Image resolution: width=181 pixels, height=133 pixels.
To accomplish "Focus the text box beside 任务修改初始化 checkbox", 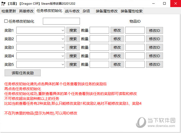I will pos(61,21).
